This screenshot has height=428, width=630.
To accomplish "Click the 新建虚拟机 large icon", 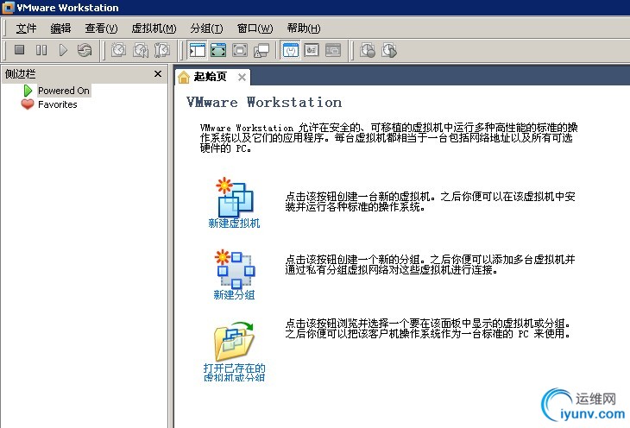I will click(234, 197).
